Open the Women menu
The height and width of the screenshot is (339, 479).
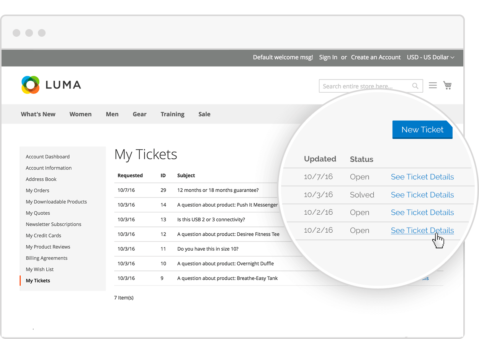80,114
